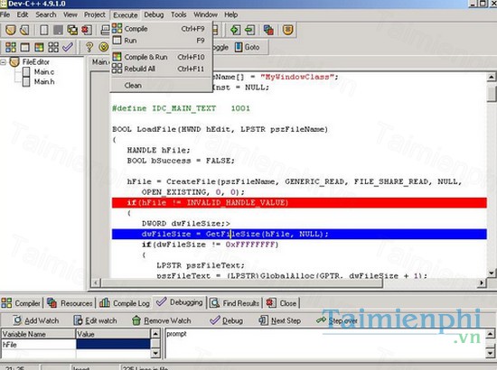Click the Debug button in debugging panel
Viewport: 497px width, 370px height.
pyautogui.click(x=226, y=320)
